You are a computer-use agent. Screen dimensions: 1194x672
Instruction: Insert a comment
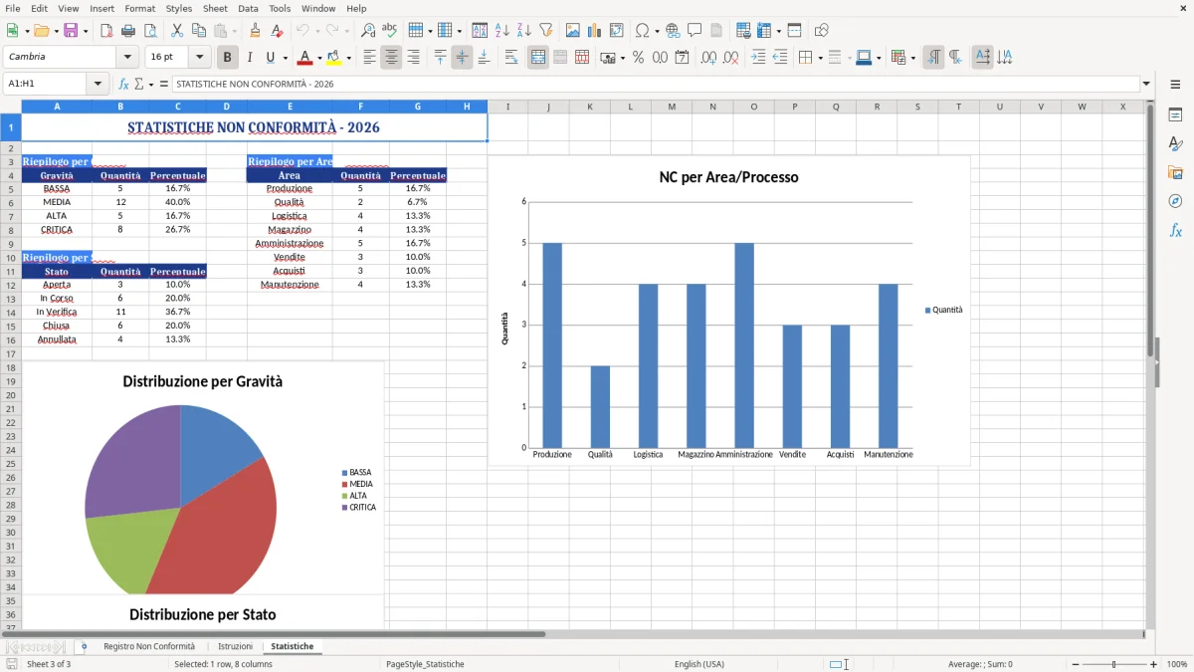pos(695,29)
